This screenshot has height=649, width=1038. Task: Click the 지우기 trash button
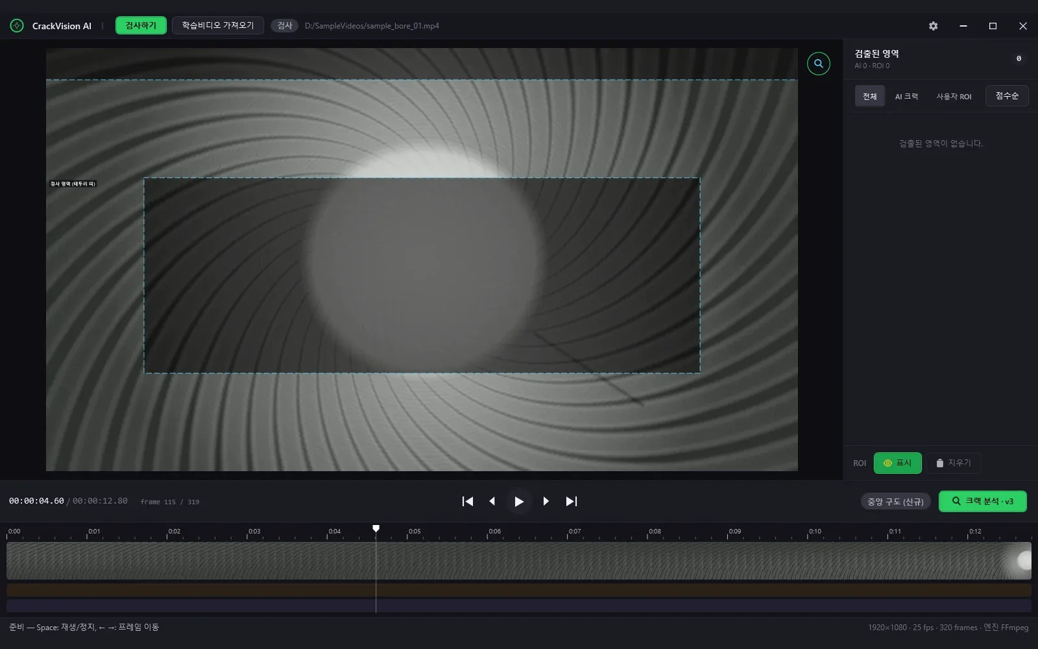[953, 463]
